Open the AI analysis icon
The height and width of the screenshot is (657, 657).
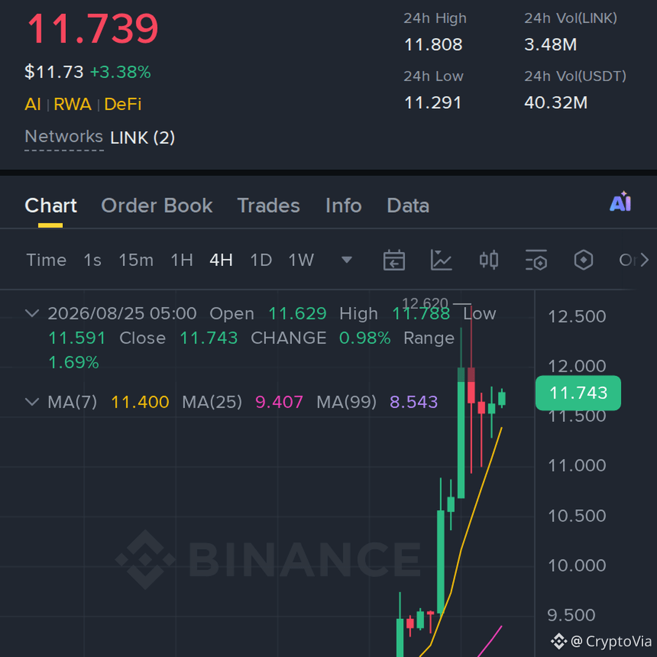620,202
